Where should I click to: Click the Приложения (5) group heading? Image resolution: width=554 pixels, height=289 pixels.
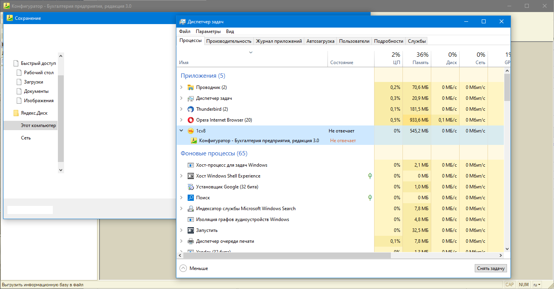click(203, 76)
